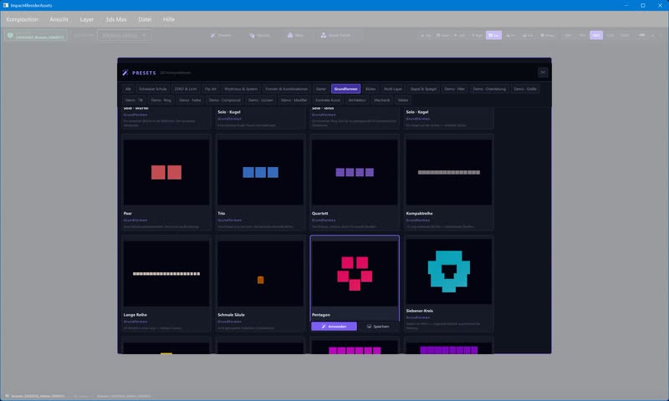Close the Presets dialog
The width and height of the screenshot is (669, 401).
(543, 73)
